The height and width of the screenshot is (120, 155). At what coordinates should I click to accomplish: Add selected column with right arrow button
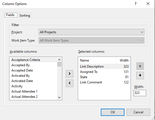pyautogui.click(x=69, y=74)
